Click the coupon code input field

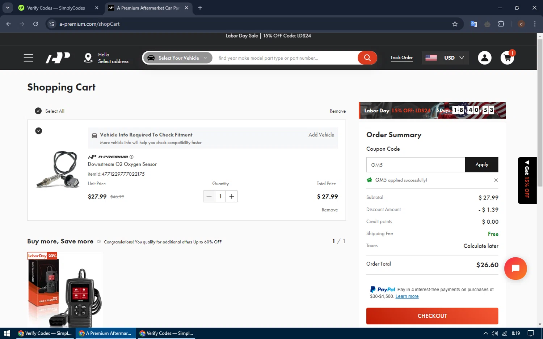(416, 165)
